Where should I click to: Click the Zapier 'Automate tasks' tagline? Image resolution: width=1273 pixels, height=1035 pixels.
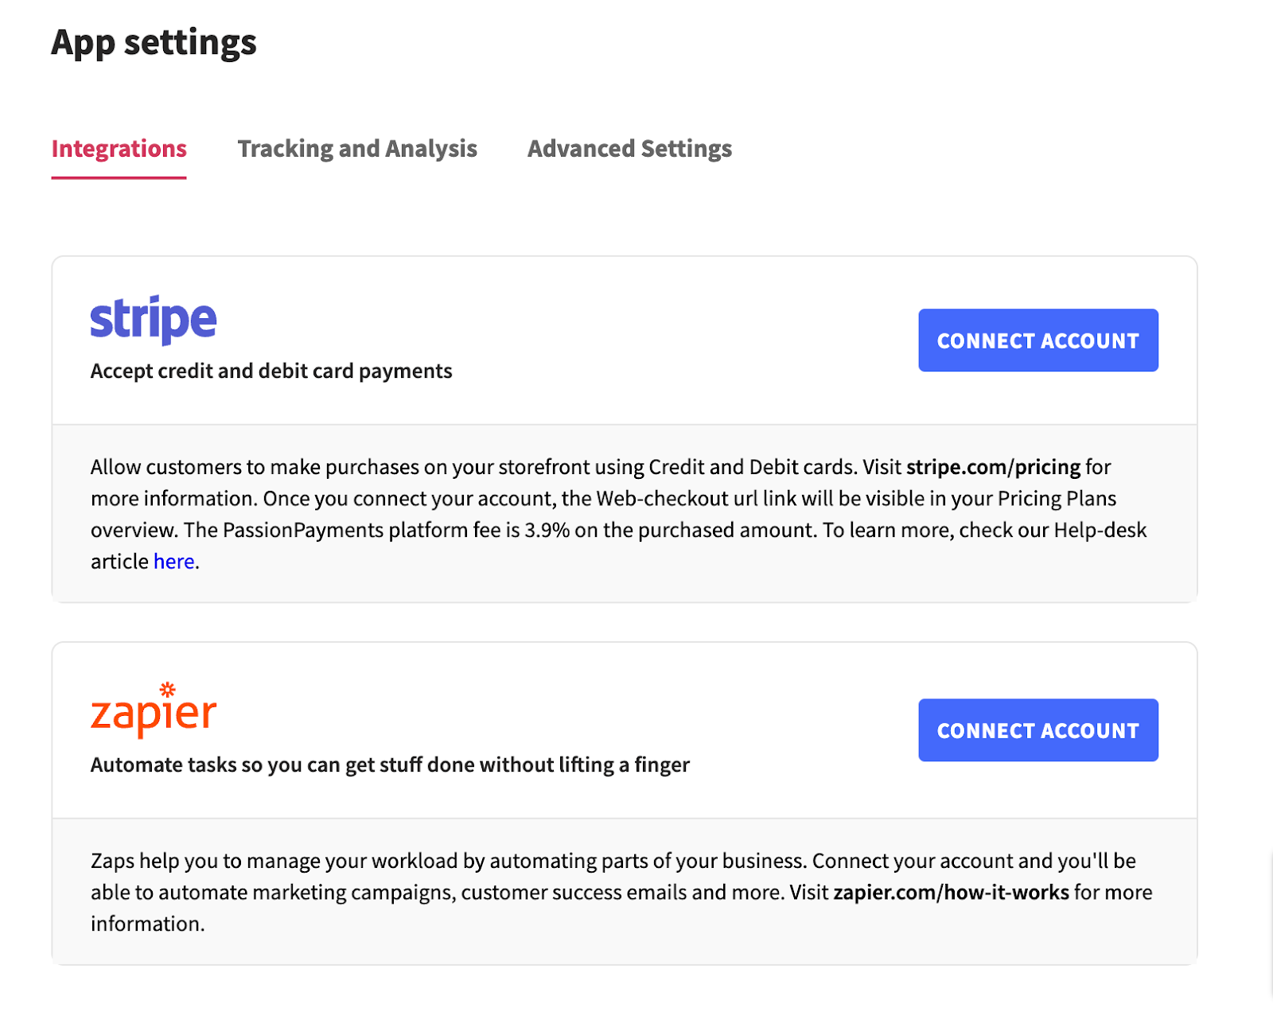click(x=390, y=765)
